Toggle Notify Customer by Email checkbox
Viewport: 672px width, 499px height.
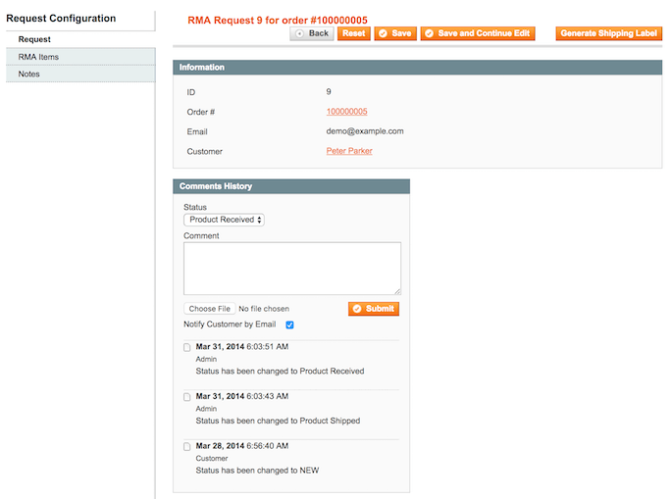(289, 324)
